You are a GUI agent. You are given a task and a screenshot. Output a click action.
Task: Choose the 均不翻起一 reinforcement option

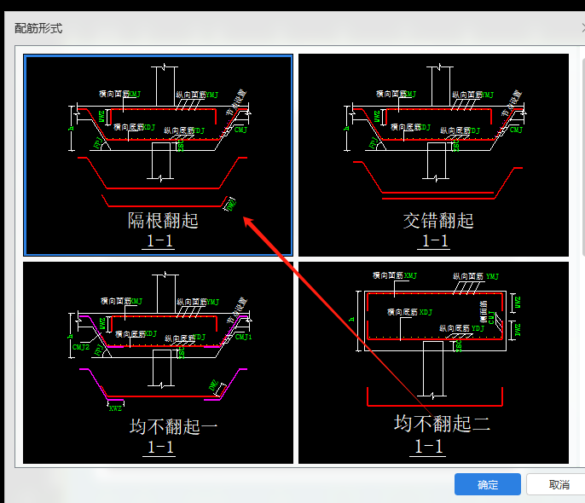point(159,363)
